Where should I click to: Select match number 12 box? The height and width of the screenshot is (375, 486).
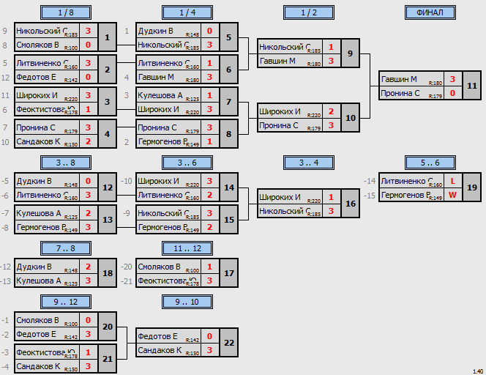coord(108,187)
